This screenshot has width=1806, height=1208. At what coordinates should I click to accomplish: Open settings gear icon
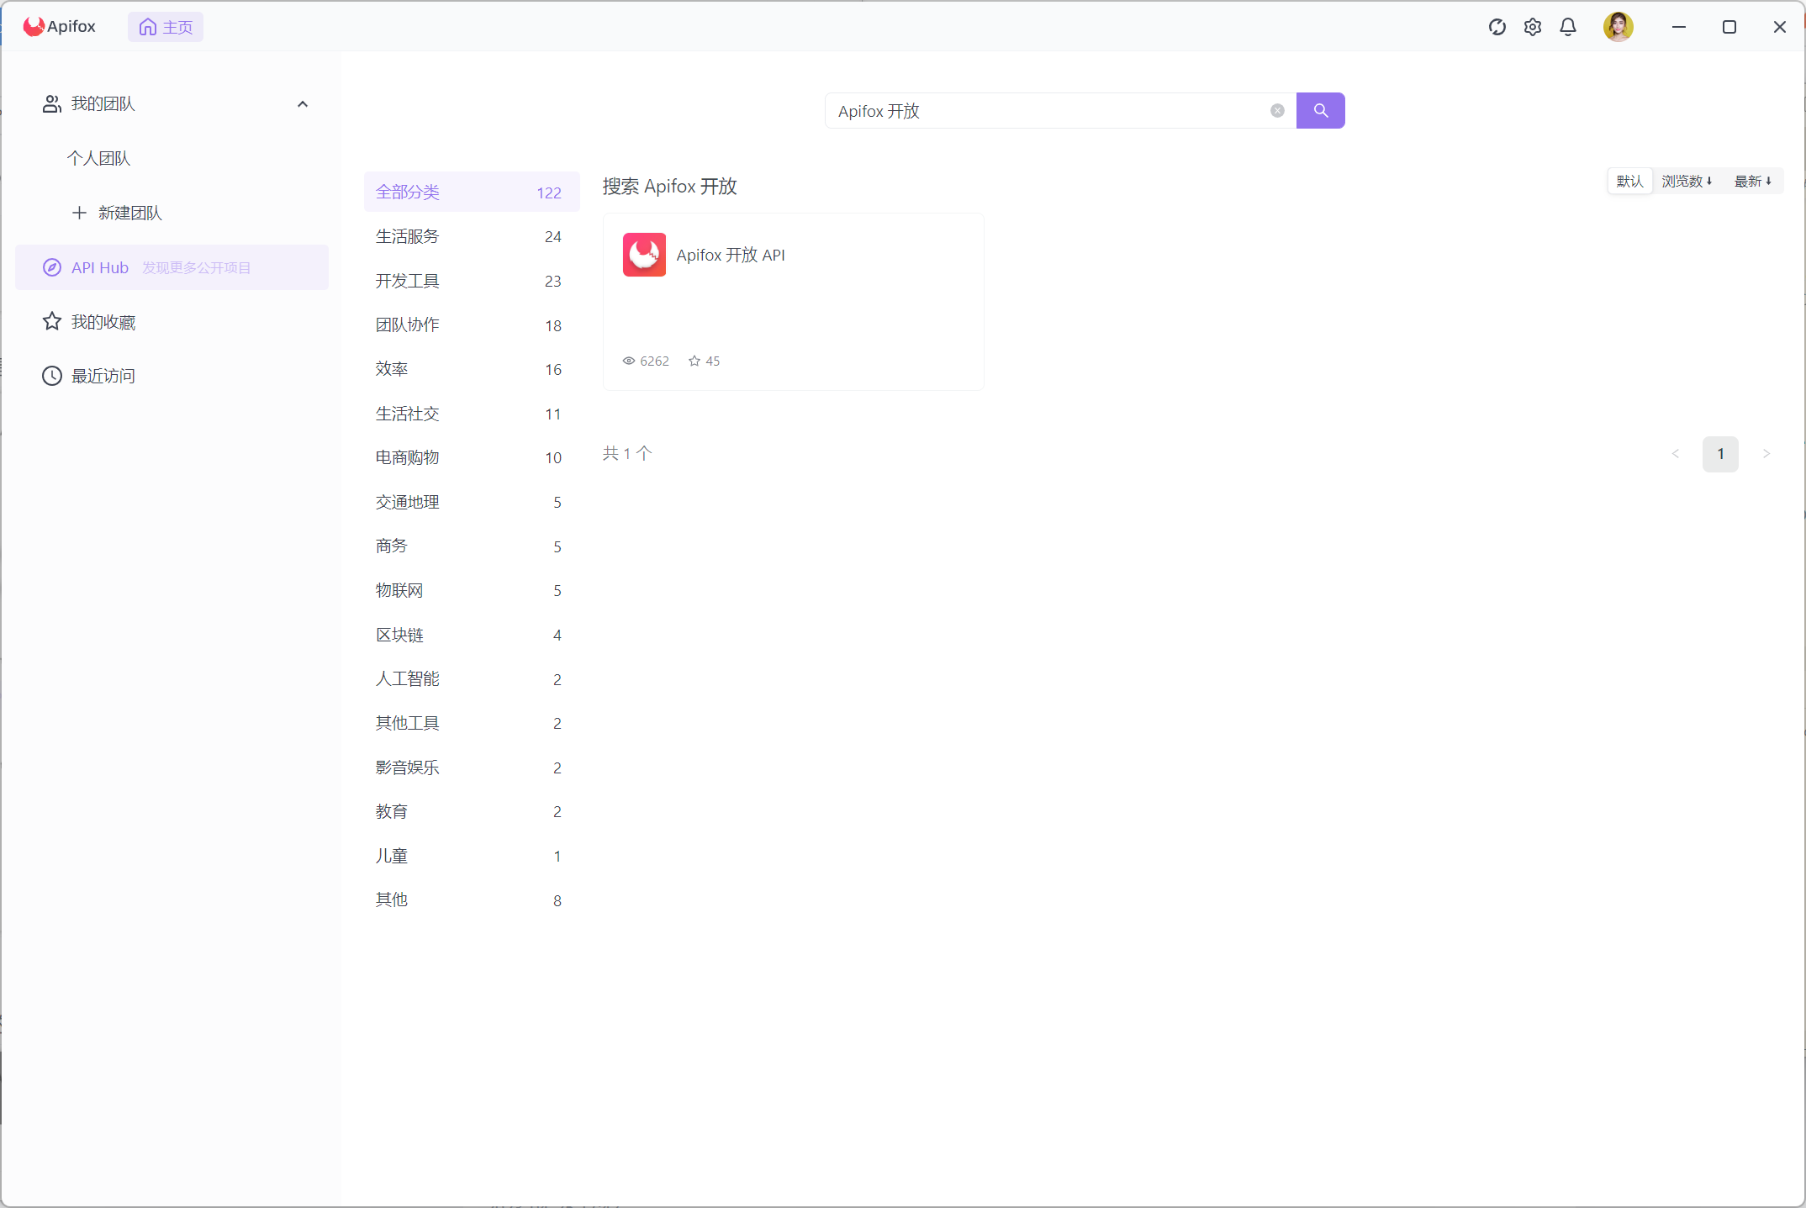pos(1532,27)
